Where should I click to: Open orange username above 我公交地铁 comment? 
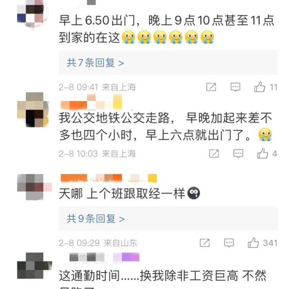(91, 102)
